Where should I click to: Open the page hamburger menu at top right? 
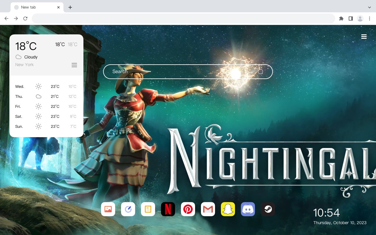[x=364, y=37]
